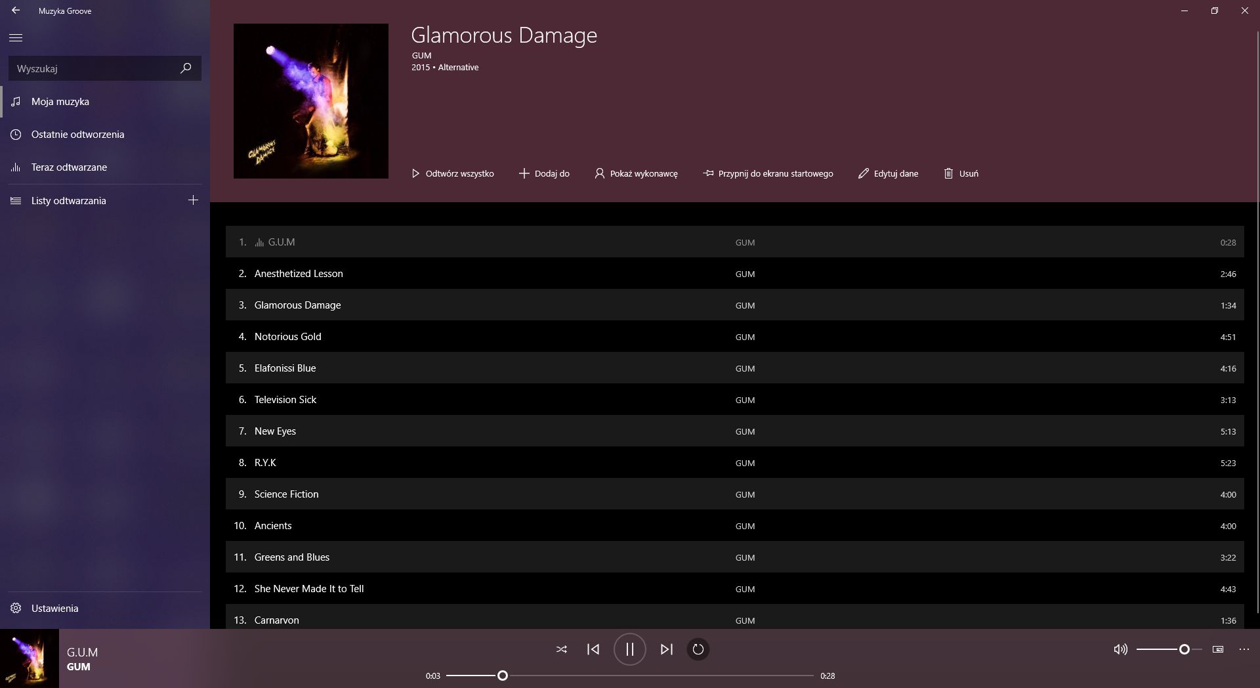Switch to Teraz odtwarzane in the sidebar
The width and height of the screenshot is (1260, 688).
[x=16, y=167]
